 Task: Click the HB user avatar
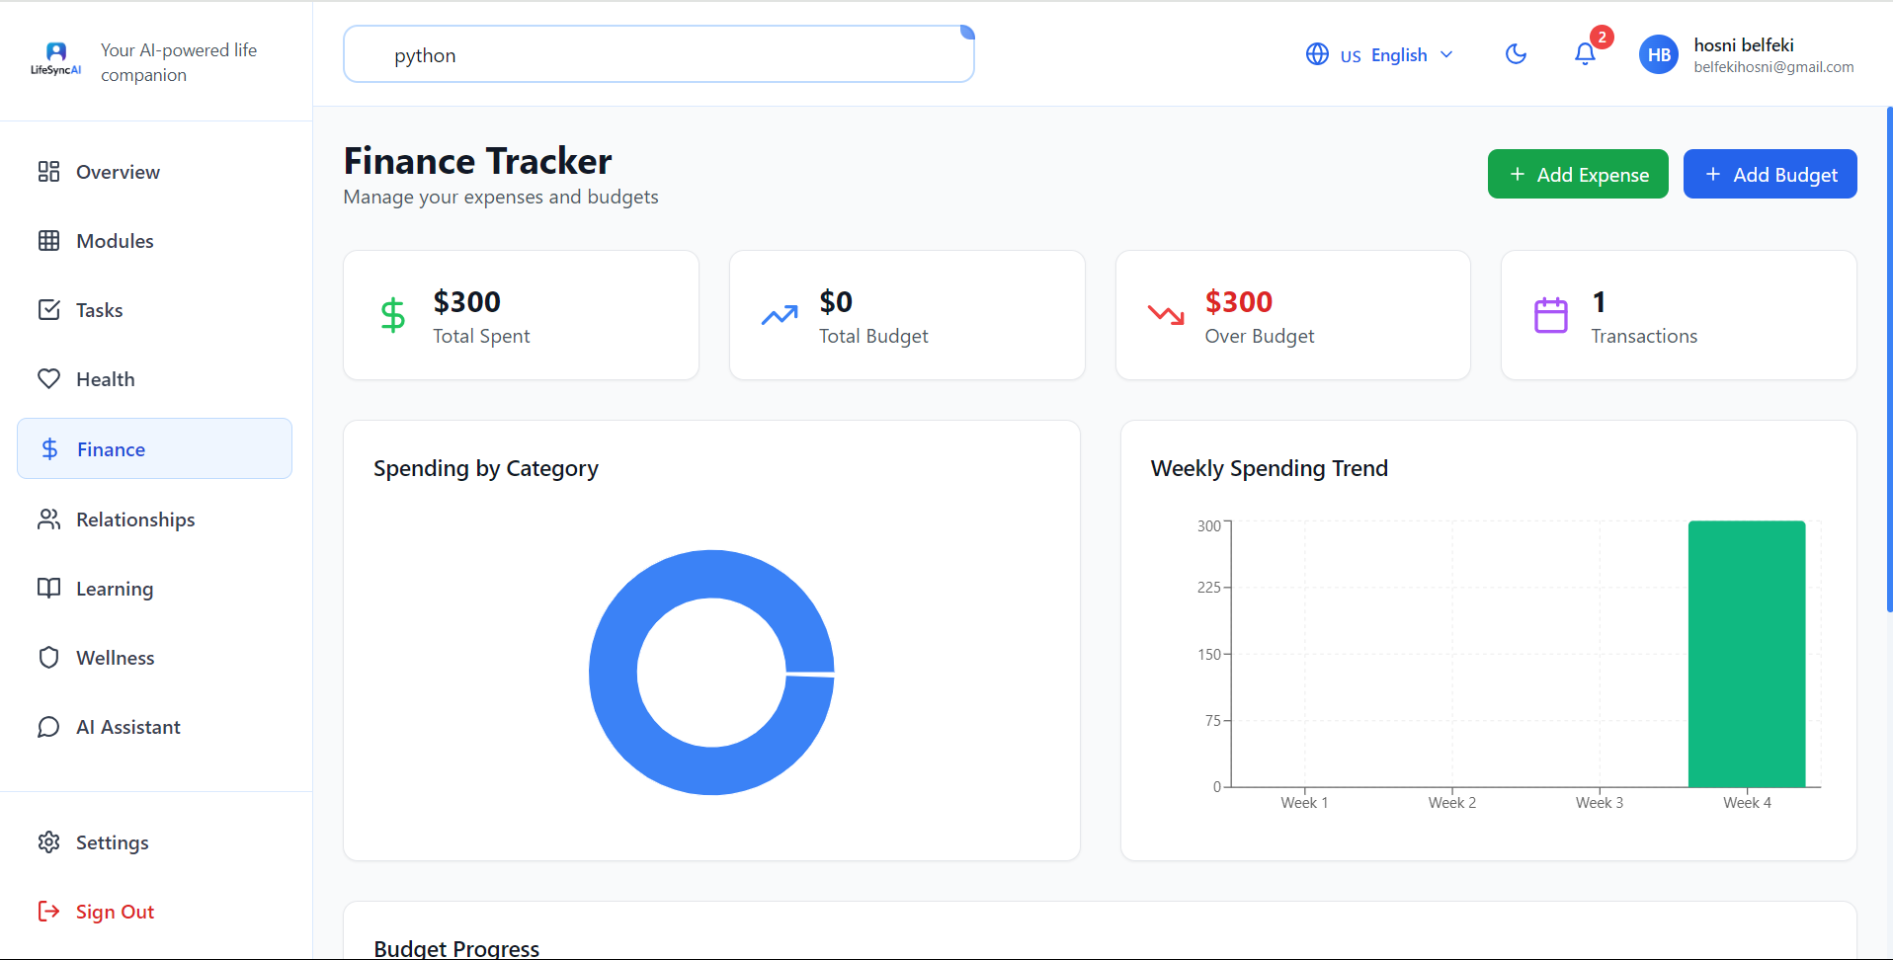[x=1659, y=55]
